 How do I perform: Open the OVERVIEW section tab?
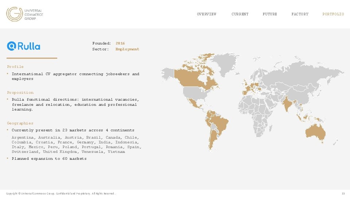point(206,14)
